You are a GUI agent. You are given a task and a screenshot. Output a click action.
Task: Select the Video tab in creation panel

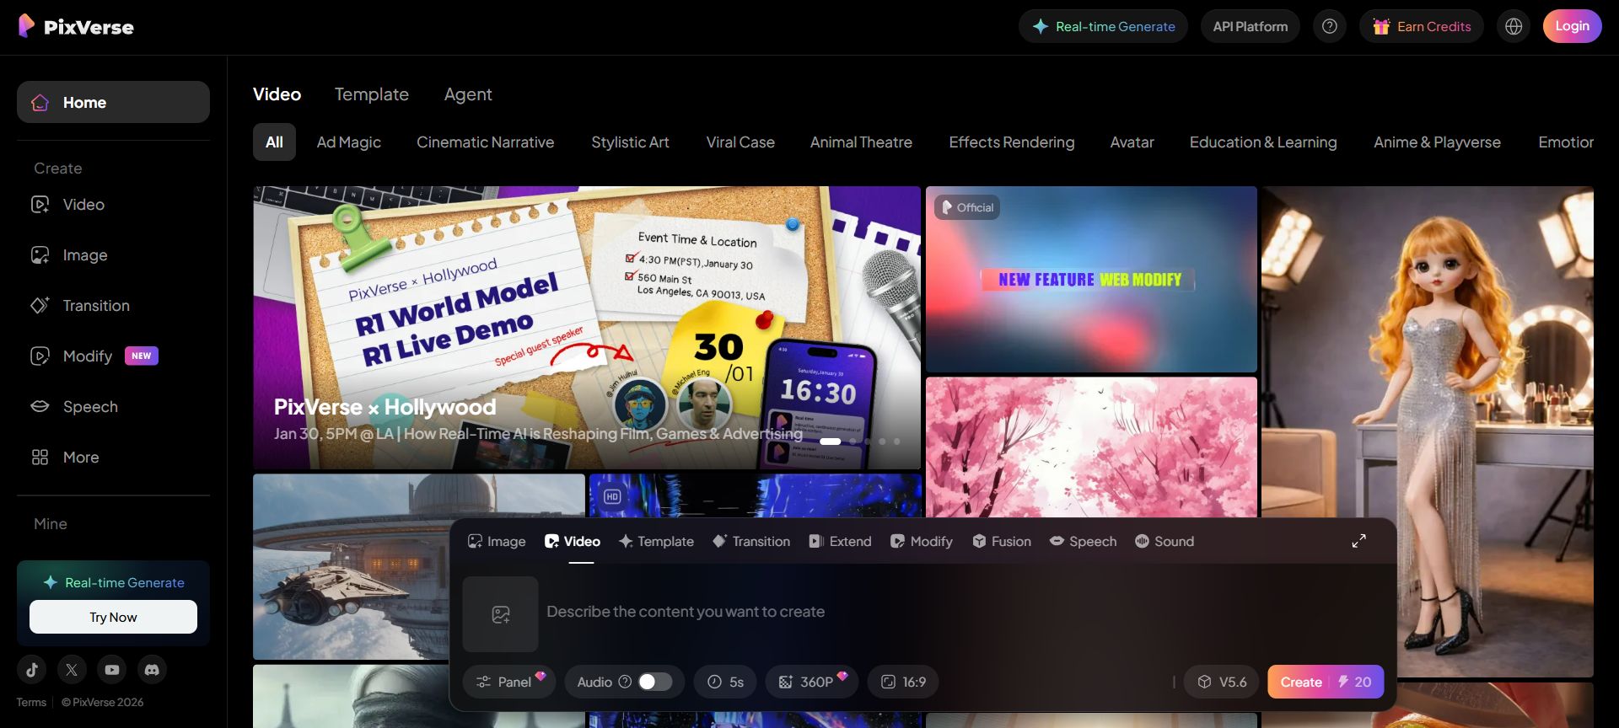point(573,541)
